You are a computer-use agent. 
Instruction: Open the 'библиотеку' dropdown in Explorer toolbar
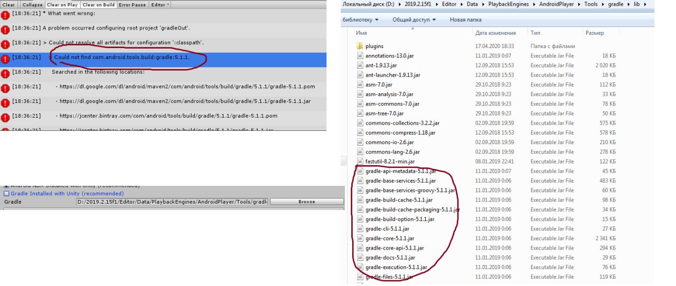[361, 20]
